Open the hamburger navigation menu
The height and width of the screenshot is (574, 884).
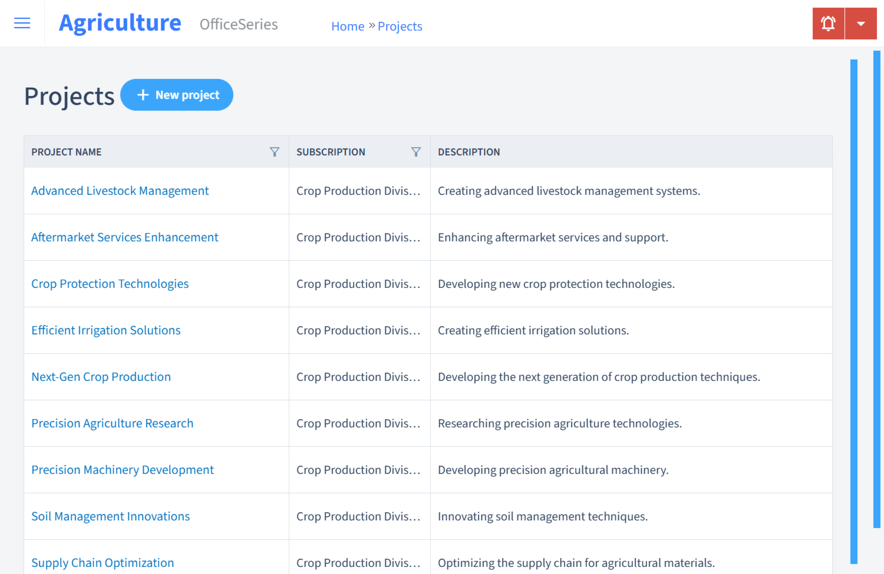click(22, 23)
